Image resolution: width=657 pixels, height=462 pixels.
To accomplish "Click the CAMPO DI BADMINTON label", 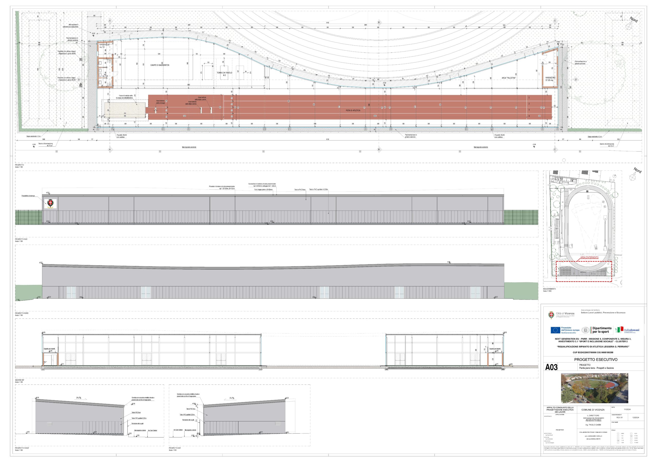I will 160,65.
